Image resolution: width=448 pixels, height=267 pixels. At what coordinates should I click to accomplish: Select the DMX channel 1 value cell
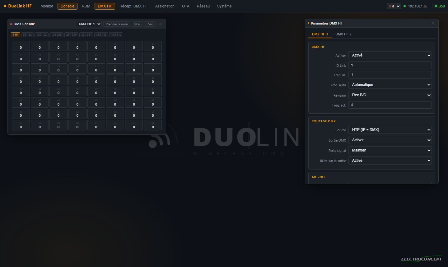pyautogui.click(x=21, y=46)
